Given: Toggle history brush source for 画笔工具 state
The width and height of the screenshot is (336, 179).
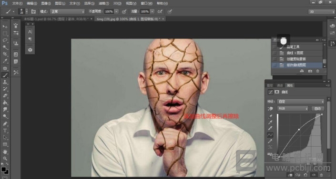Looking at the screenshot, I should click(x=275, y=47).
